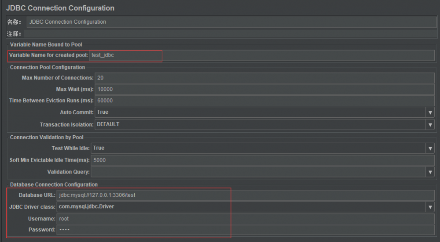Open the Auto Commit dropdown arrow
440x242 pixels.
tap(430, 112)
